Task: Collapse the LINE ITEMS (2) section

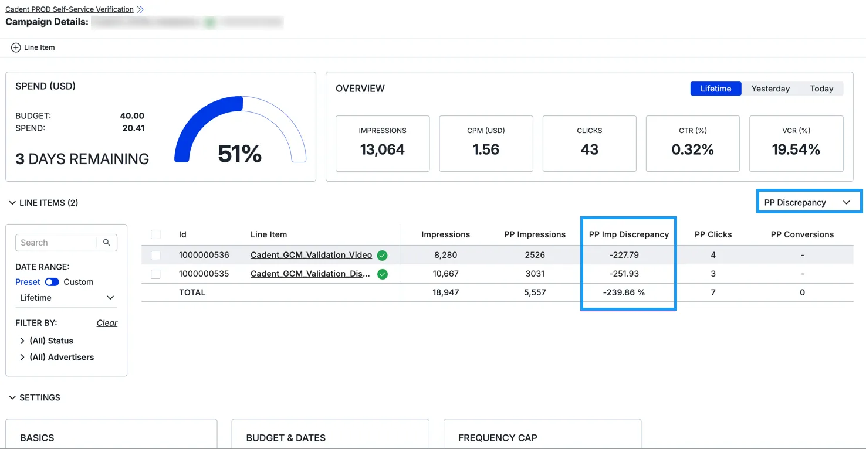Action: coord(12,203)
